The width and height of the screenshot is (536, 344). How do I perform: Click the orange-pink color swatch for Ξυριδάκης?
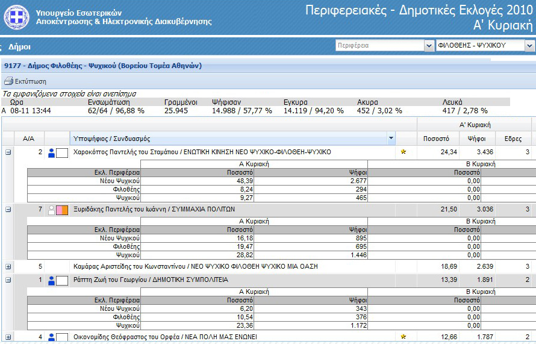point(62,210)
